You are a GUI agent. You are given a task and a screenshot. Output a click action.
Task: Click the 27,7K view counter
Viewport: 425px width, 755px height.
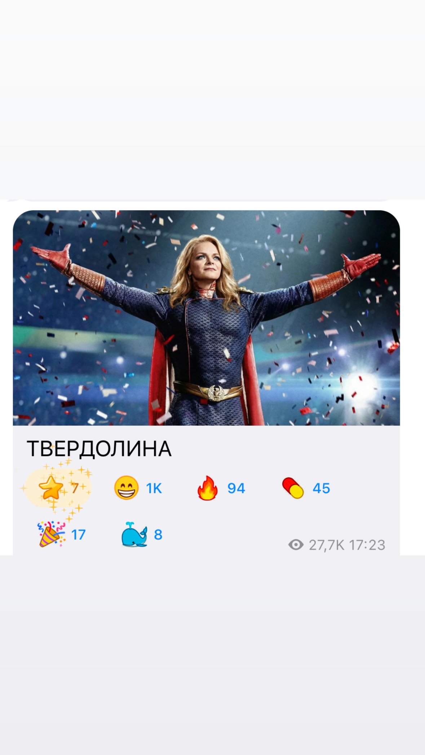tap(327, 545)
